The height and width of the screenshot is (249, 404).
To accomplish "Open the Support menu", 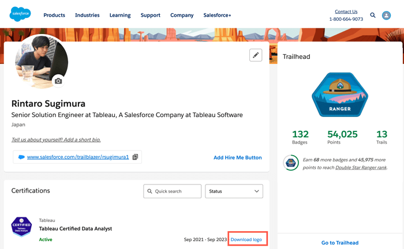I will 150,16.
